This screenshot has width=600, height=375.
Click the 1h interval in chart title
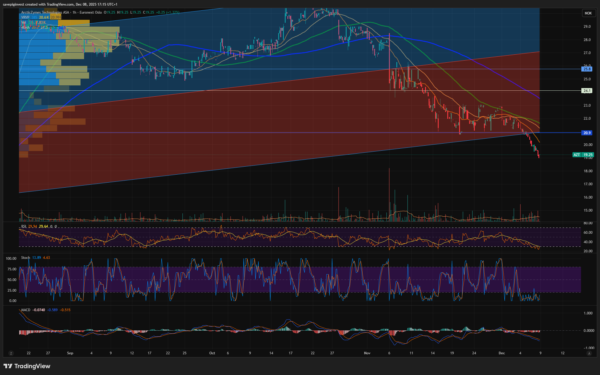[74, 12]
